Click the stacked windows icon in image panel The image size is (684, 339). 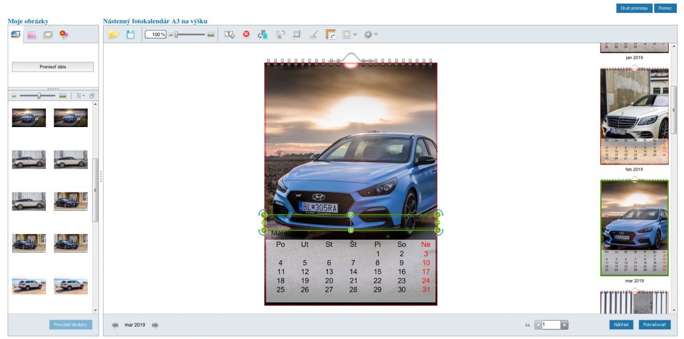click(92, 96)
